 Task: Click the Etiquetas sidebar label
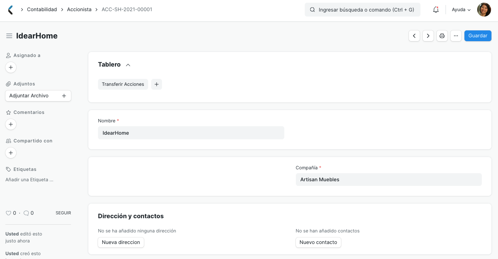pyautogui.click(x=25, y=169)
